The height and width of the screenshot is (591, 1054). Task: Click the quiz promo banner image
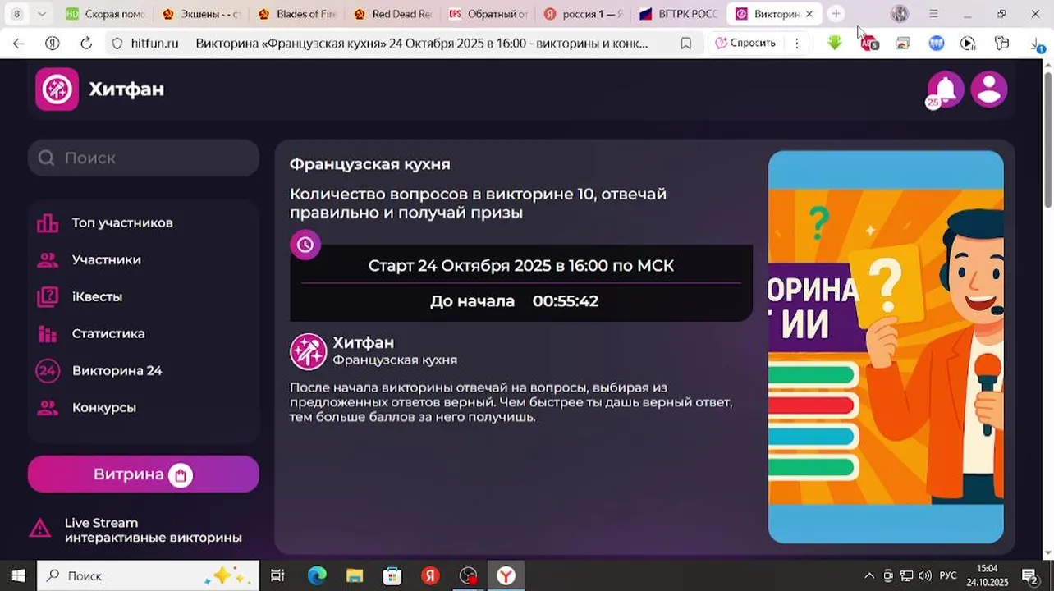coord(886,346)
